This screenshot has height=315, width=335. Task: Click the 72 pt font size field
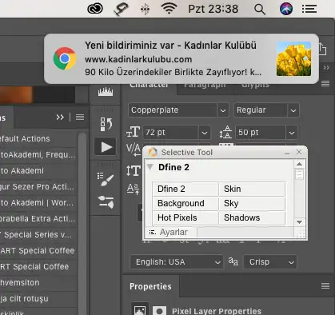point(171,133)
